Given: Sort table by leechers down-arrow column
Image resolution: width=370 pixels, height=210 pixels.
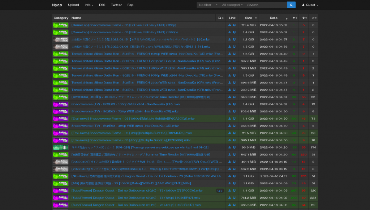Looking at the screenshot, I should pyautogui.click(x=304, y=18).
